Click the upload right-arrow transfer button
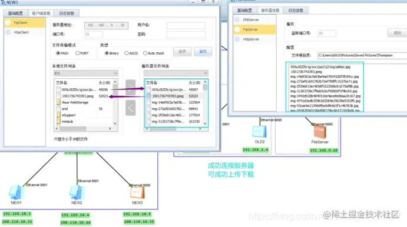Screen dimensions: 407x227 tap(130, 88)
